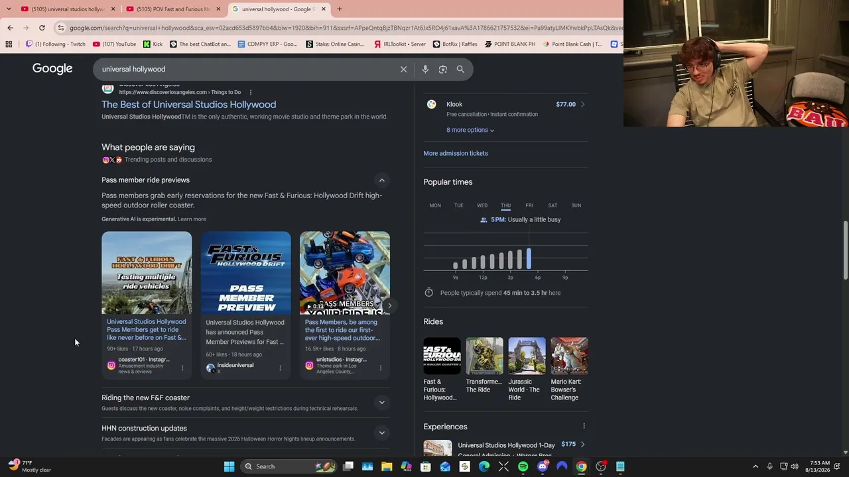Select SUN in Popular times
Screen dimensions: 849x477
click(x=576, y=205)
